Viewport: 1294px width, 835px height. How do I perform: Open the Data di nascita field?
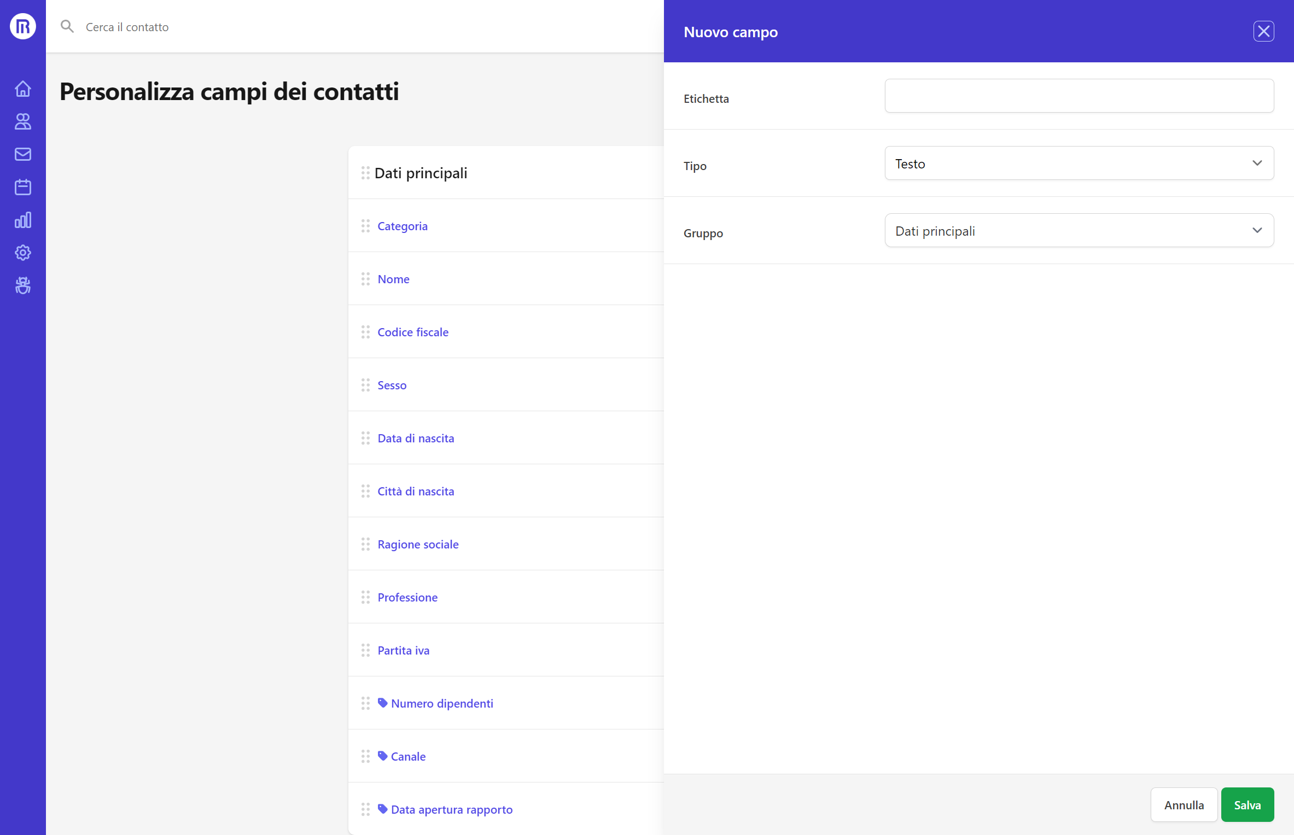tap(416, 437)
